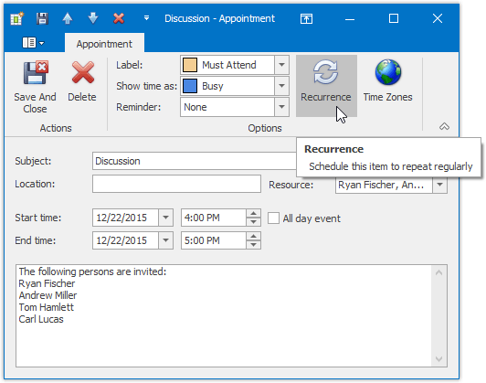Click the red delete icon in title bar
486x383 pixels.
click(119, 18)
